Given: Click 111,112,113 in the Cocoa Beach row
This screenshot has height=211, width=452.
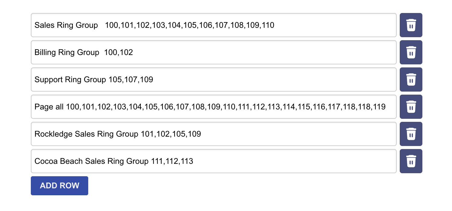Looking at the screenshot, I should point(172,161).
